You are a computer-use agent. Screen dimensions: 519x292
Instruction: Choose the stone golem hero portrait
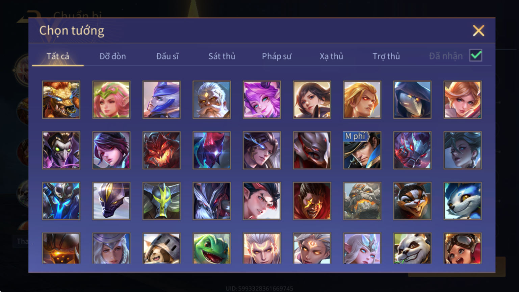pos(362,201)
